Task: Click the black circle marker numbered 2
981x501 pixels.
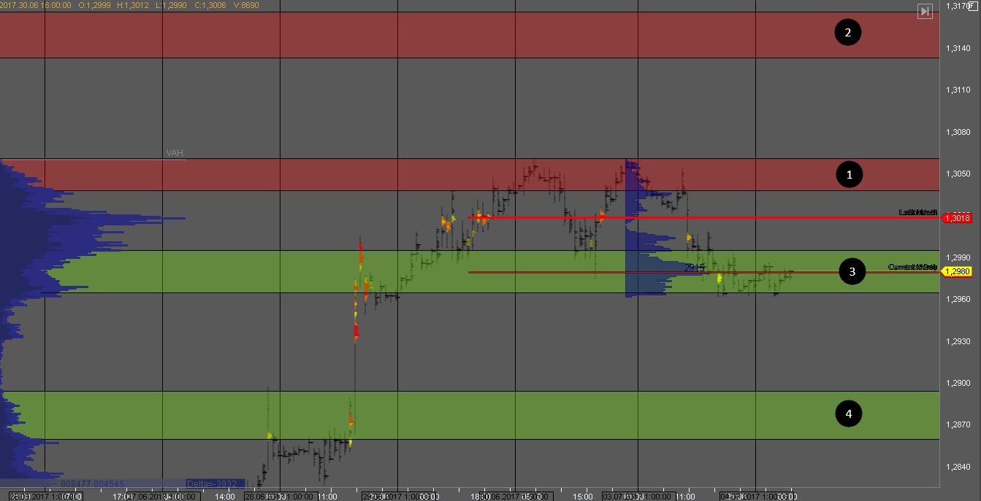Action: 848,32
